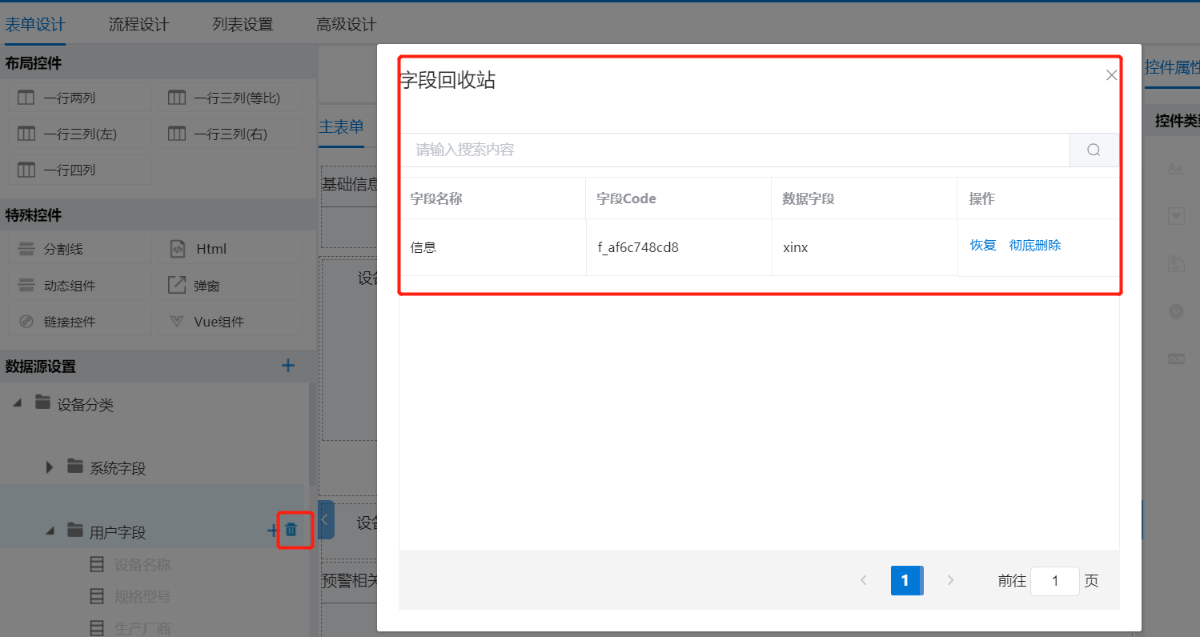This screenshot has height=637, width=1200.
Task: Insert the Vue组件 control
Action: click(231, 321)
